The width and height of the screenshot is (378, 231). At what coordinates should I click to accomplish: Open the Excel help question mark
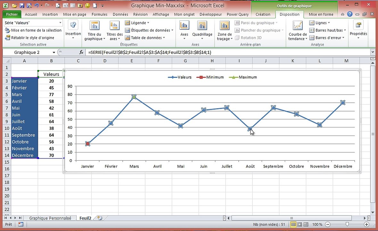point(350,14)
